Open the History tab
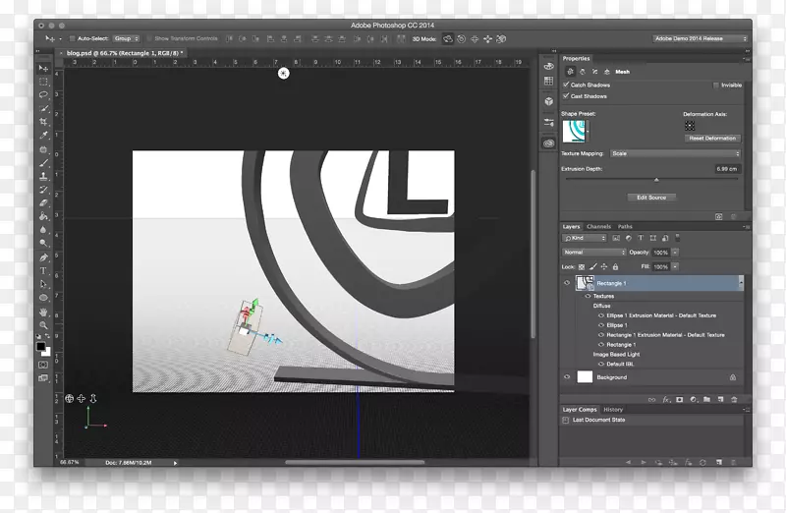 point(613,409)
